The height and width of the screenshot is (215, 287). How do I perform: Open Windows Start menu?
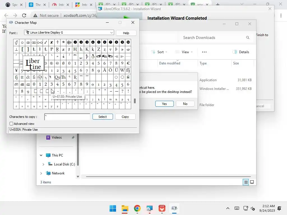click(x=113, y=208)
